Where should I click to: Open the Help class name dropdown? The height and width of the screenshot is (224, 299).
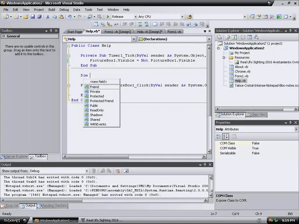click(134, 39)
